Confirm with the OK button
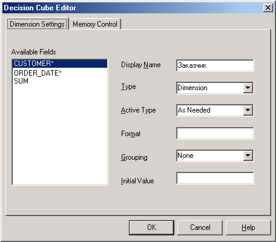The height and width of the screenshot is (242, 276). click(151, 227)
